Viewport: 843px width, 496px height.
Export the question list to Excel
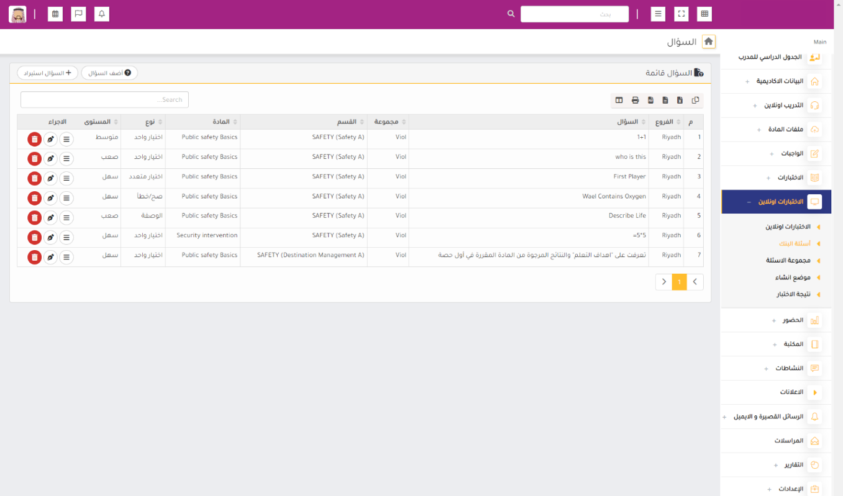(x=680, y=100)
